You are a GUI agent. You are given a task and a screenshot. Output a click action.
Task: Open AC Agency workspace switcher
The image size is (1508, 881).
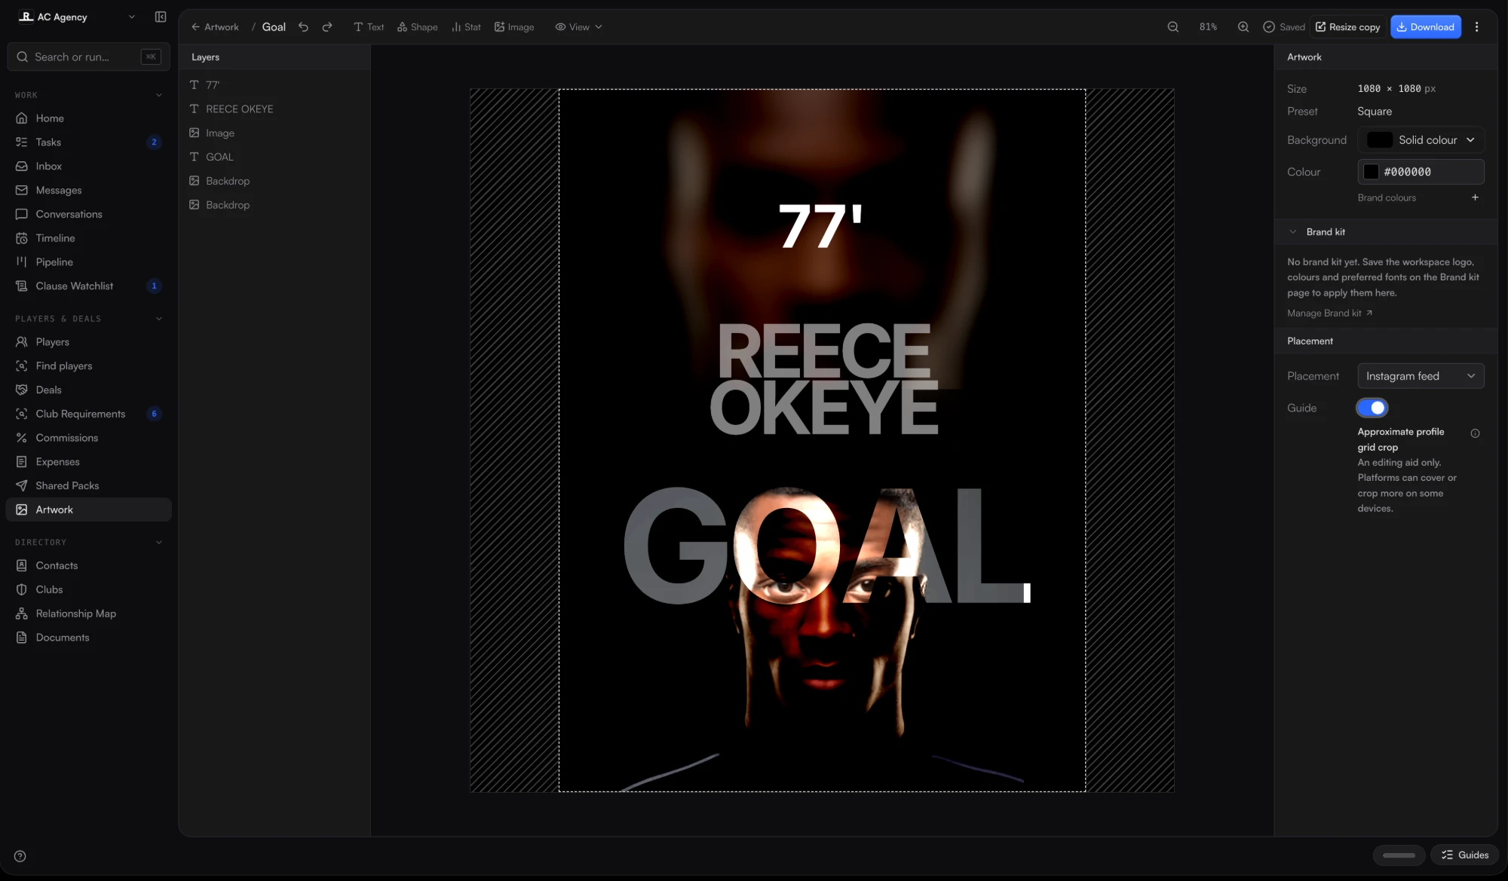point(76,17)
